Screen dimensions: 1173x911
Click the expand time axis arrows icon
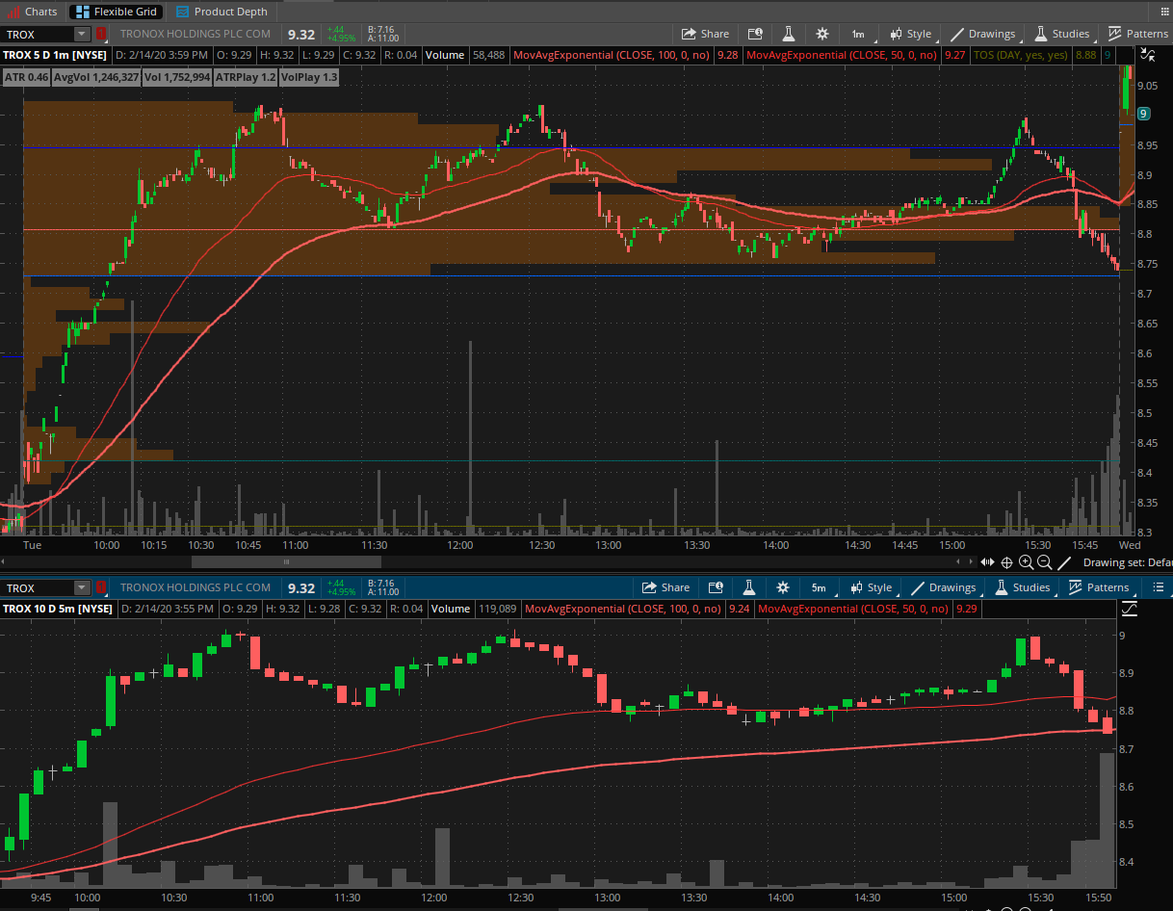(988, 562)
